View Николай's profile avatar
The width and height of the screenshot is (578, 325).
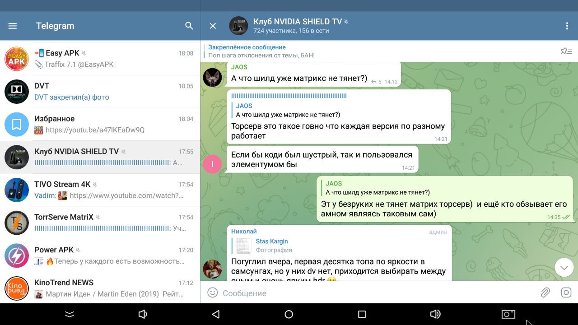[212, 269]
